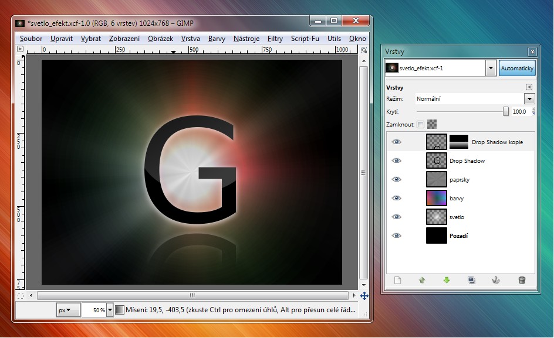This screenshot has width=554, height=338.
Task: Select the svetlo layer thumbnail
Action: 437,217
